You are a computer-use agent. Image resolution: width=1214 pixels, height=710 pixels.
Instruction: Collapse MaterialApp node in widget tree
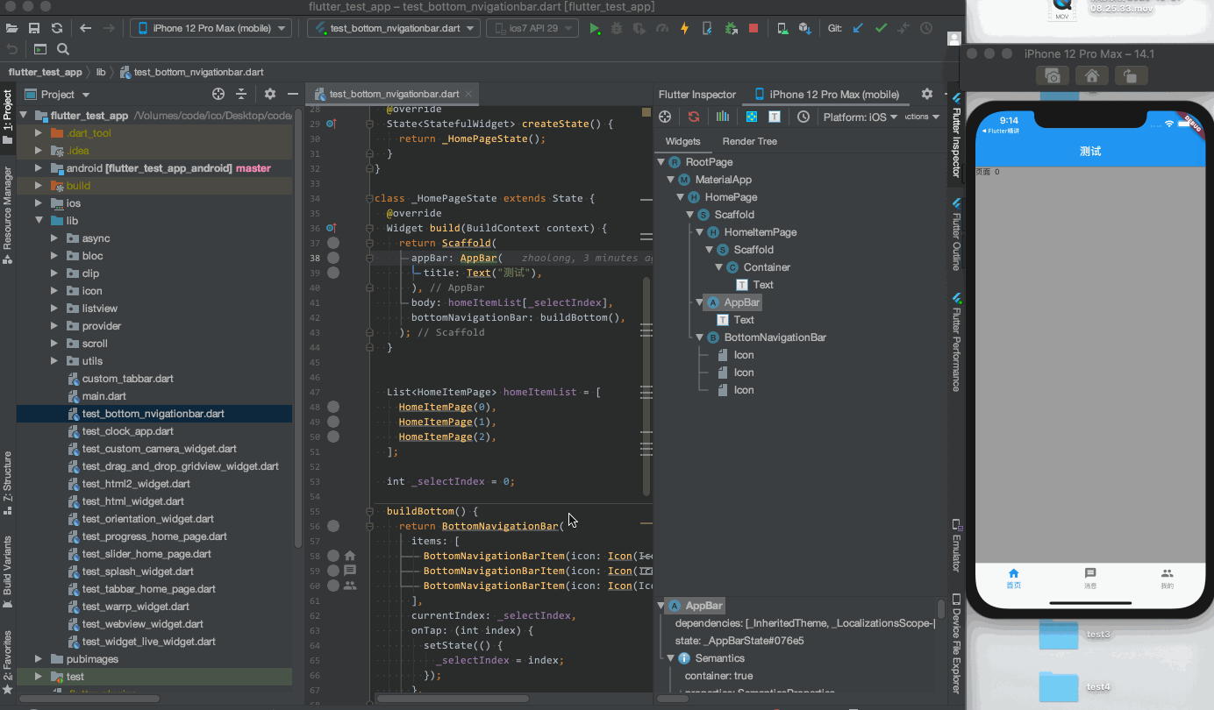[x=671, y=180]
